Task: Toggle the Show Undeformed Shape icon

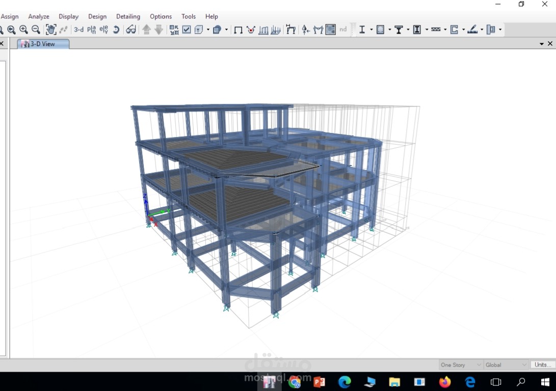Action: coord(239,30)
